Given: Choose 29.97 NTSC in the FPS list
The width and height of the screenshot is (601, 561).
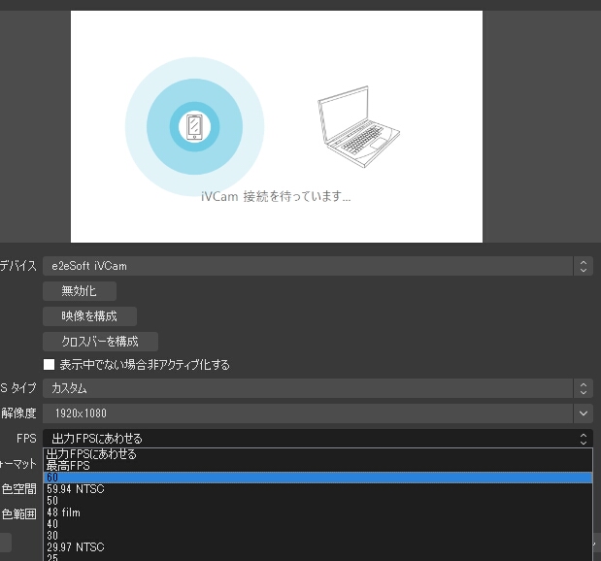Looking at the screenshot, I should tap(317, 547).
